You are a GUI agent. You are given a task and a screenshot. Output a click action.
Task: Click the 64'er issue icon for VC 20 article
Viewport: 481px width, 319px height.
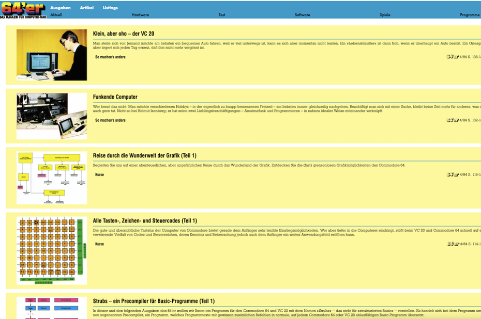[x=452, y=57]
